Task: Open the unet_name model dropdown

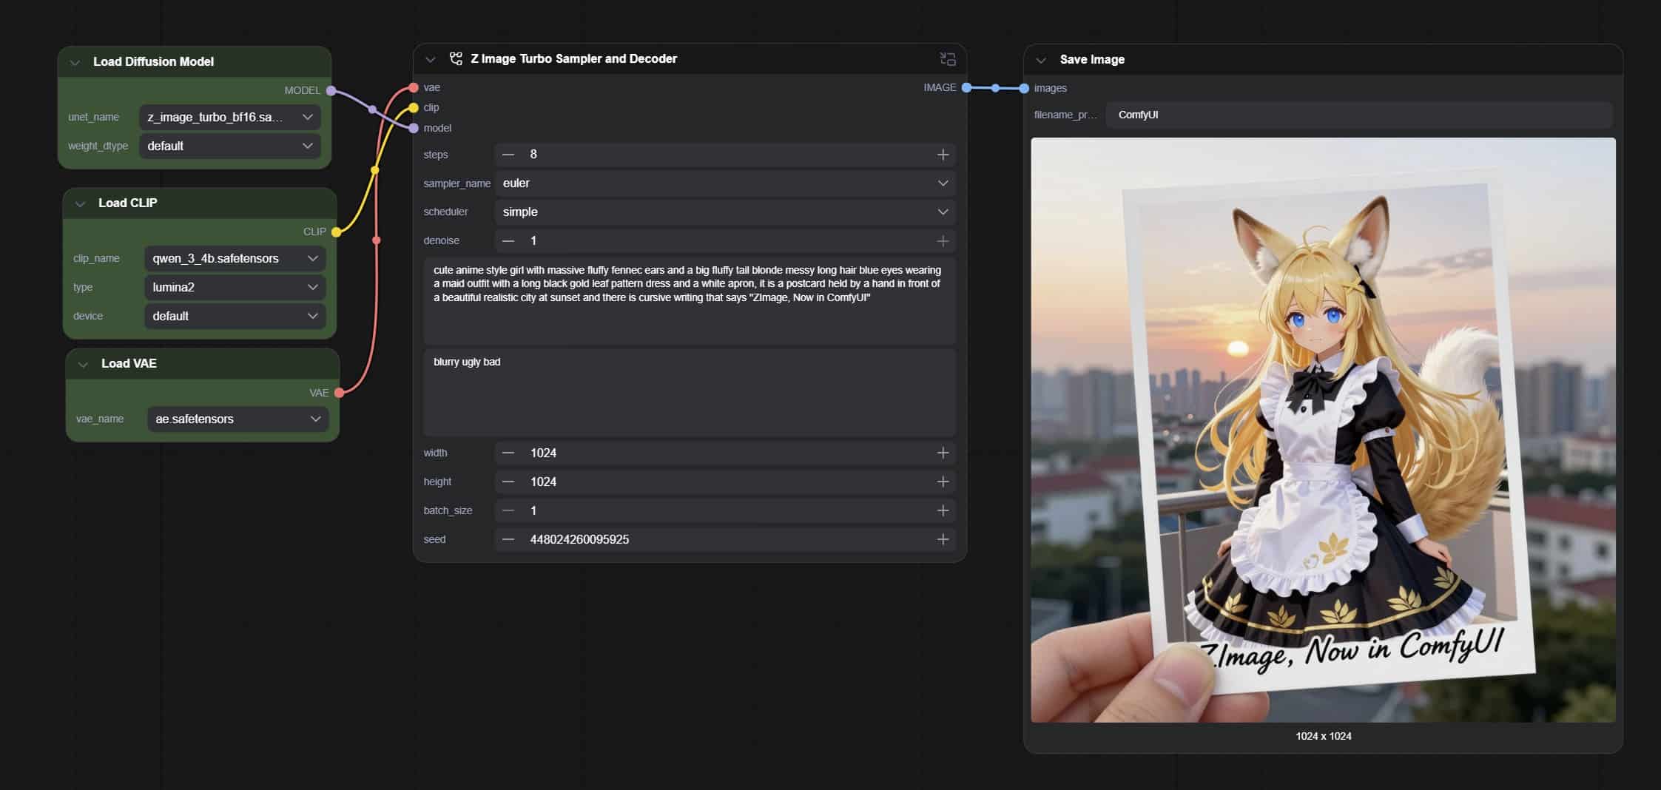Action: tap(229, 117)
